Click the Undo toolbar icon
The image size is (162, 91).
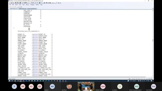pos(28,3)
